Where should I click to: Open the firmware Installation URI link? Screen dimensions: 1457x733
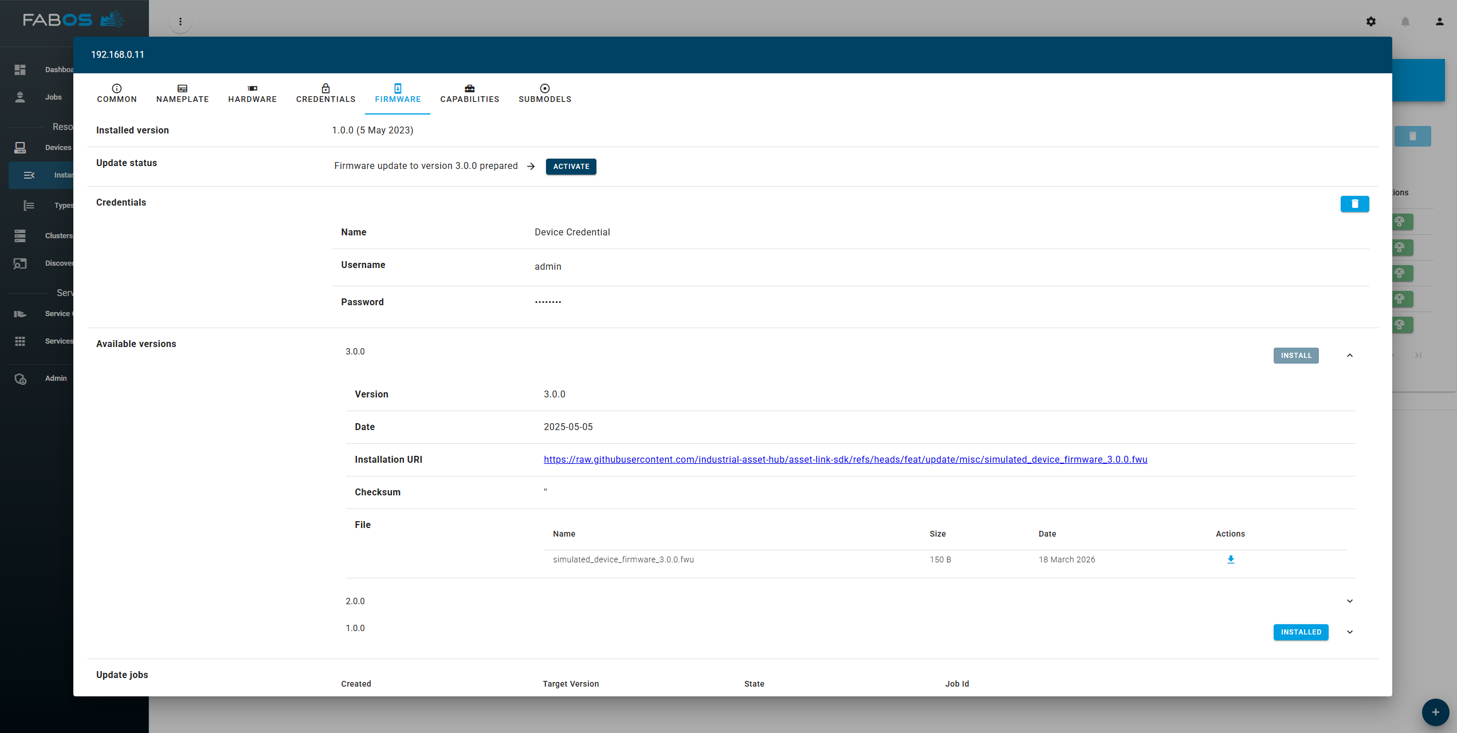(845, 459)
